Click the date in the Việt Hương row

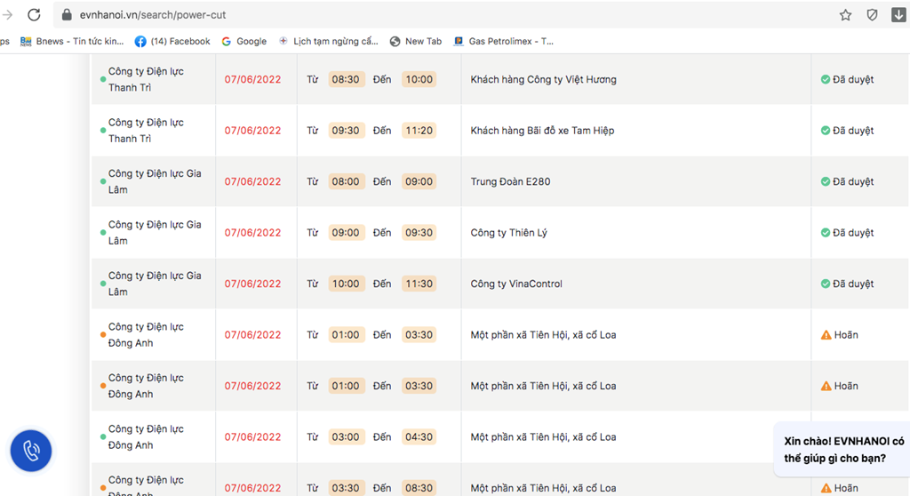(x=252, y=80)
